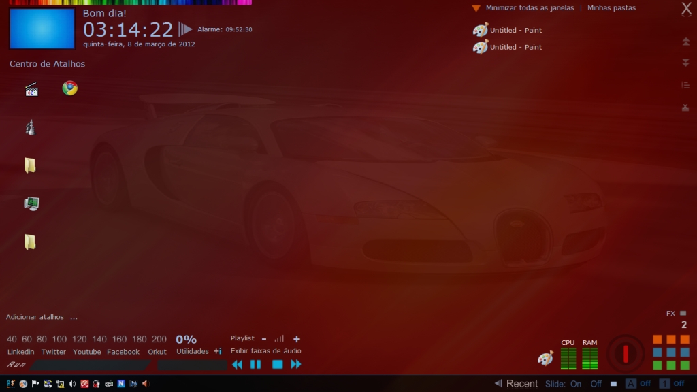
Task: Click the signal bars icon next to Playlist
Action: pyautogui.click(x=279, y=339)
